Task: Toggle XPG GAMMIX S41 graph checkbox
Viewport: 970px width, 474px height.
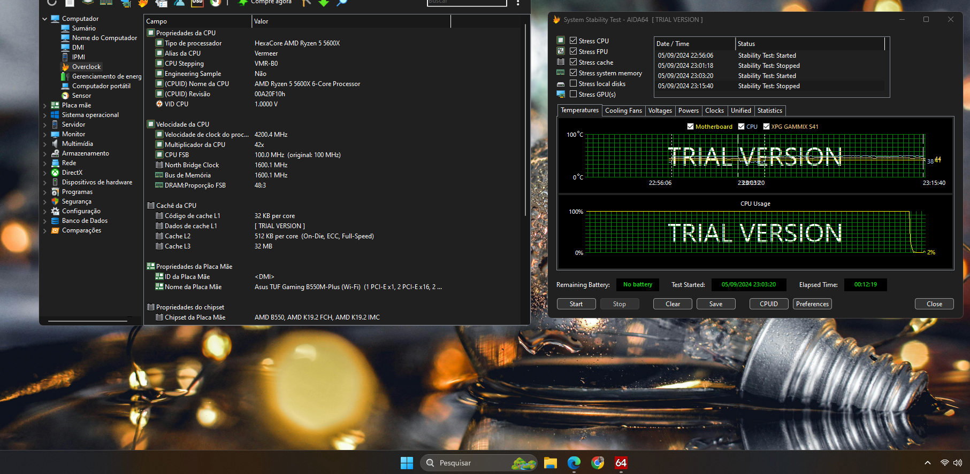Action: 766,127
